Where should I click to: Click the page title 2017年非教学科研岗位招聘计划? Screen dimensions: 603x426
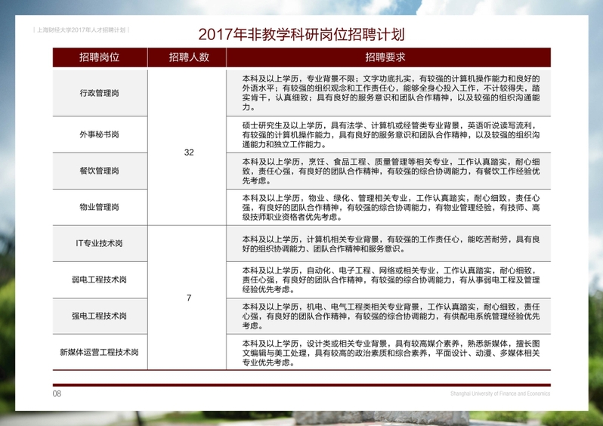point(301,35)
